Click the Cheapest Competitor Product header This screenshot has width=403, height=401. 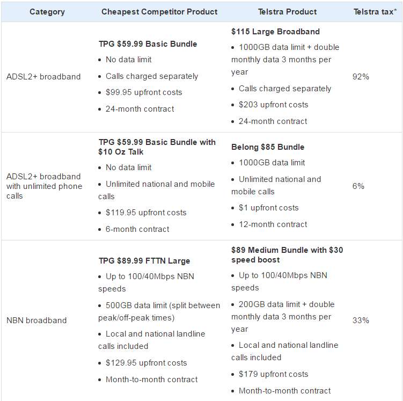tap(159, 12)
